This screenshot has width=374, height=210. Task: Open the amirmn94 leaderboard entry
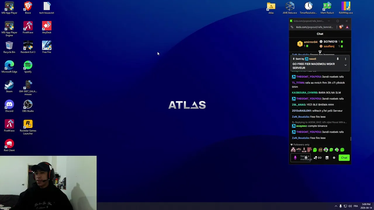point(307,44)
